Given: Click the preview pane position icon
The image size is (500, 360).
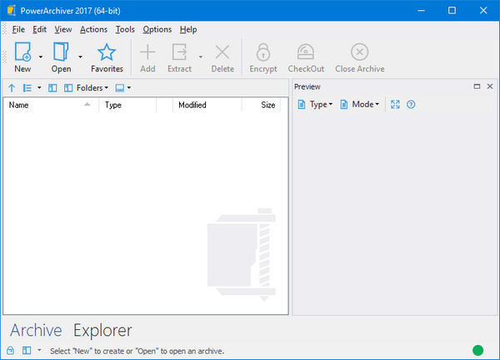Looking at the screenshot, I should pos(119,88).
